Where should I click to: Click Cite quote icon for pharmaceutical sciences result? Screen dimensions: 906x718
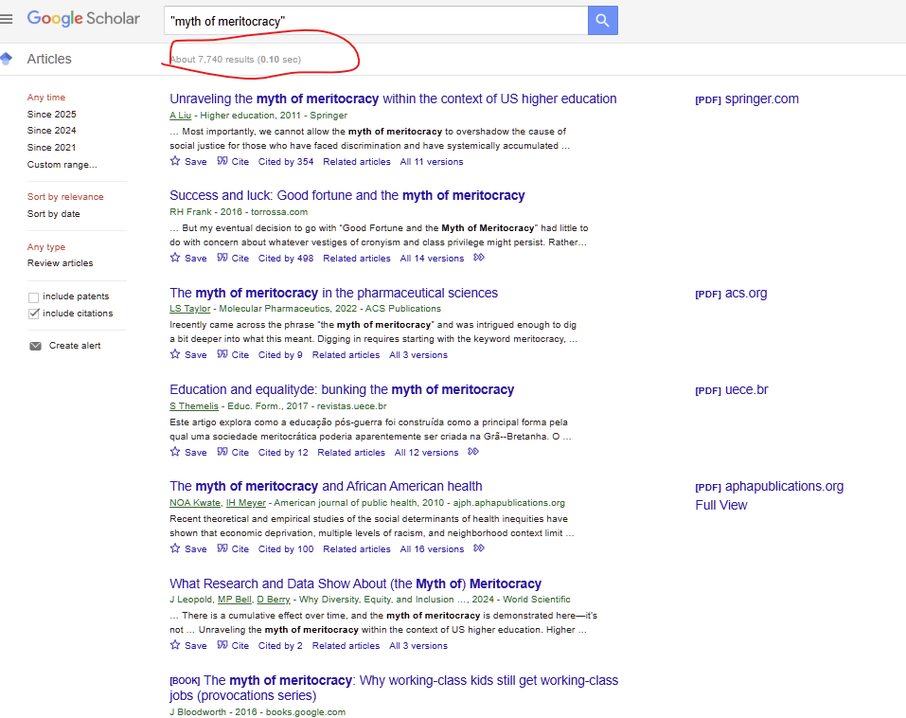click(222, 354)
